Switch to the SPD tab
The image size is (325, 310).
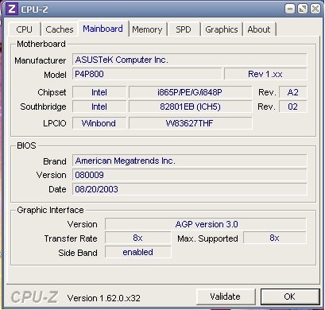click(x=184, y=29)
